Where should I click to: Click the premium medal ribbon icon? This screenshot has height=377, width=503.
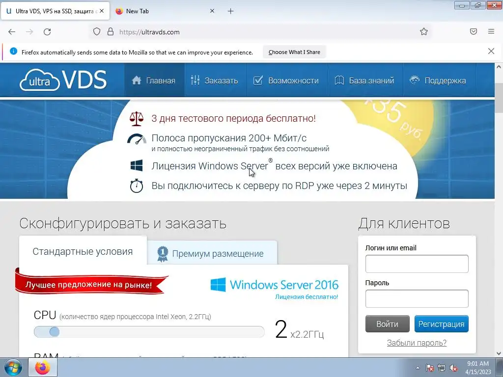coord(163,254)
